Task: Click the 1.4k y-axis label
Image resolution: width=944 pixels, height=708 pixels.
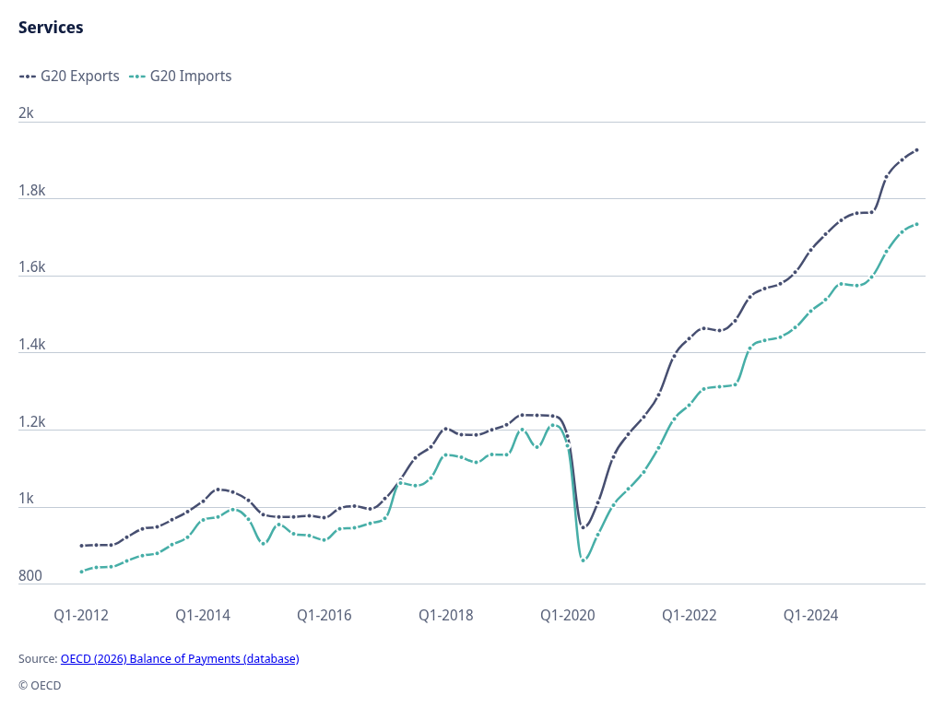Action: 30,345
